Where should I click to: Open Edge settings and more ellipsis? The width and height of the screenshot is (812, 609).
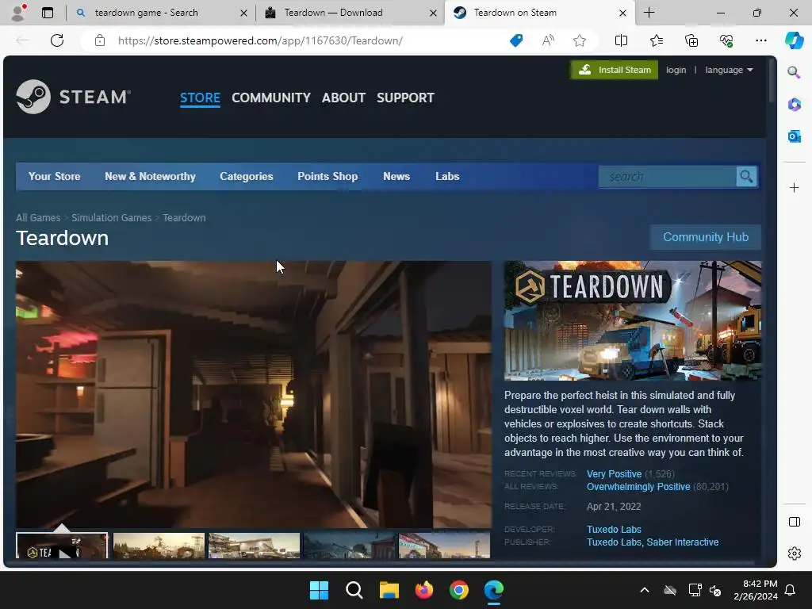(x=760, y=40)
